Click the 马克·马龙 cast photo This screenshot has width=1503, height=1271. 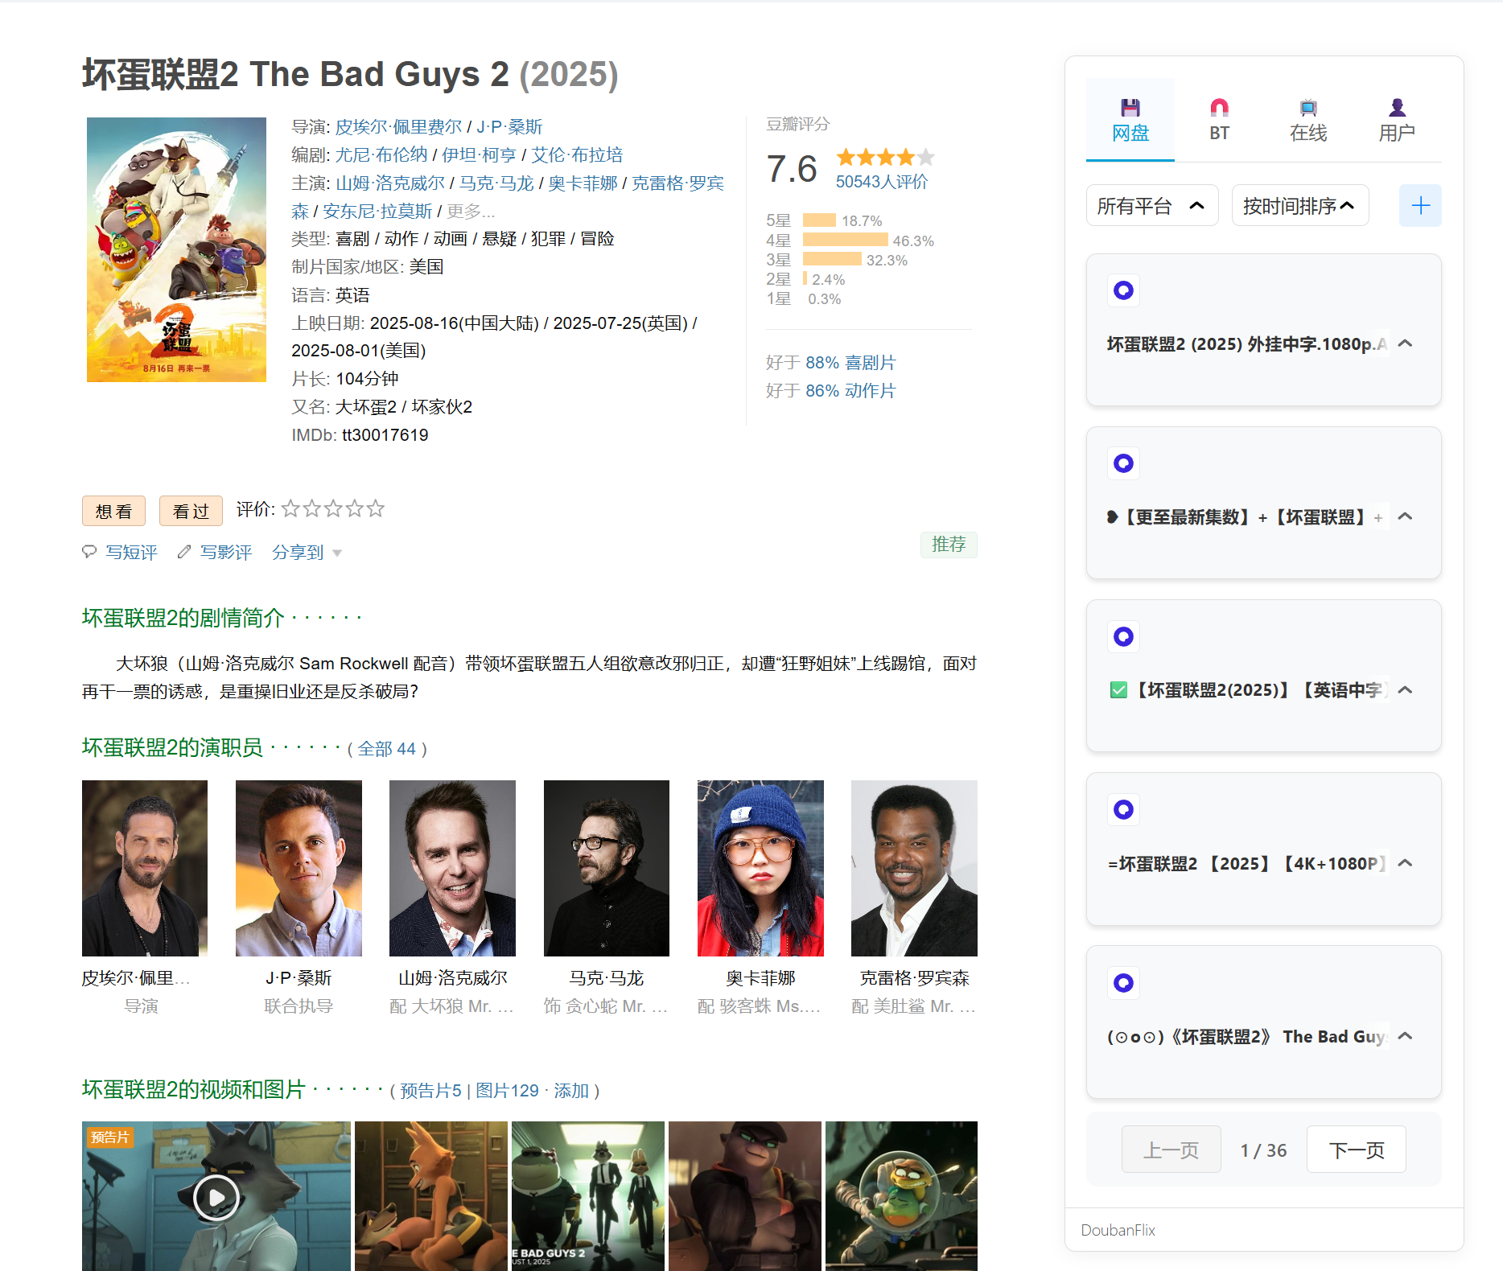pos(606,868)
